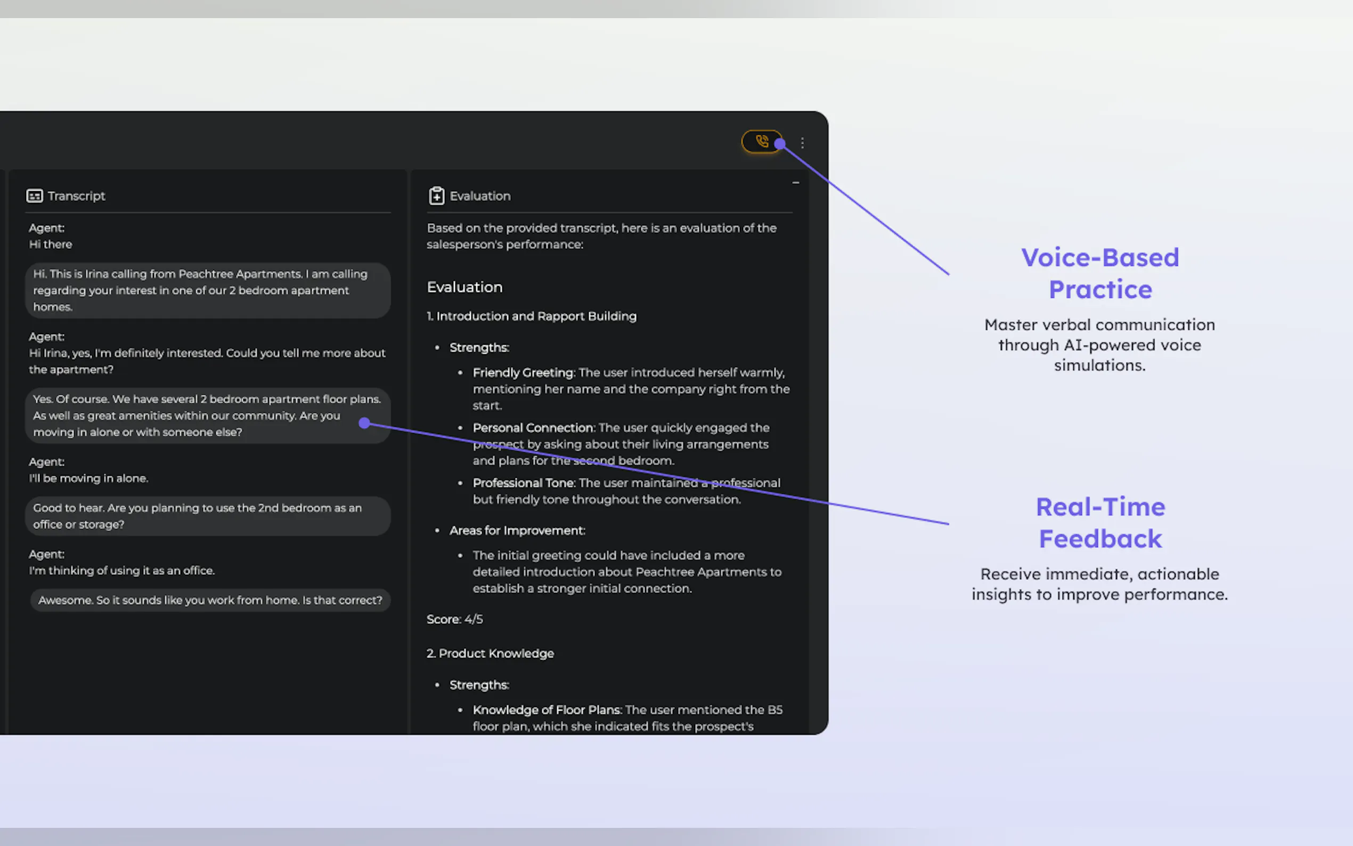Viewport: 1353px width, 846px height.
Task: Select the Transcript panel heading
Action: 76,196
